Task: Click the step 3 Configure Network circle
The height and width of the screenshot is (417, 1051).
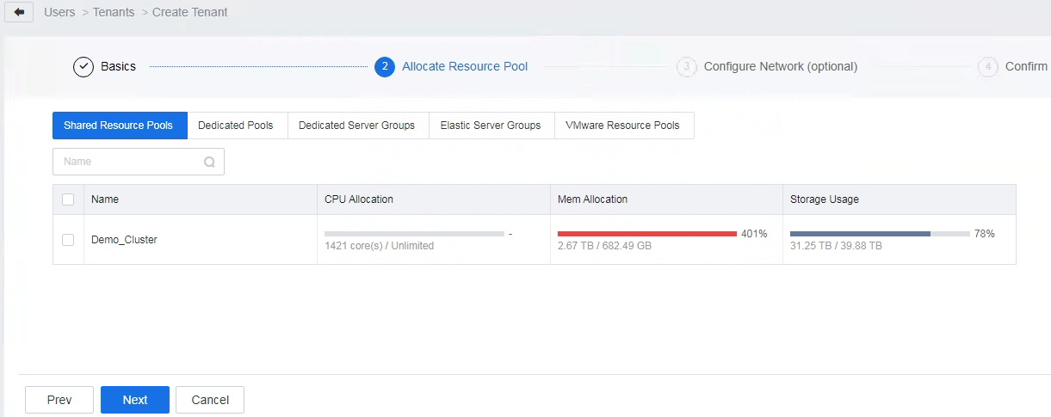Action: [686, 67]
